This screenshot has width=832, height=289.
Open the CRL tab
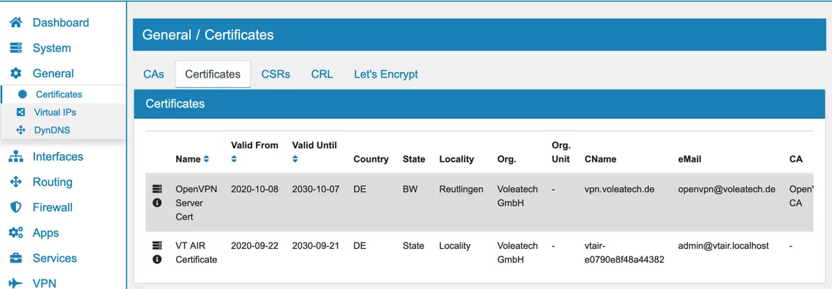coord(322,74)
